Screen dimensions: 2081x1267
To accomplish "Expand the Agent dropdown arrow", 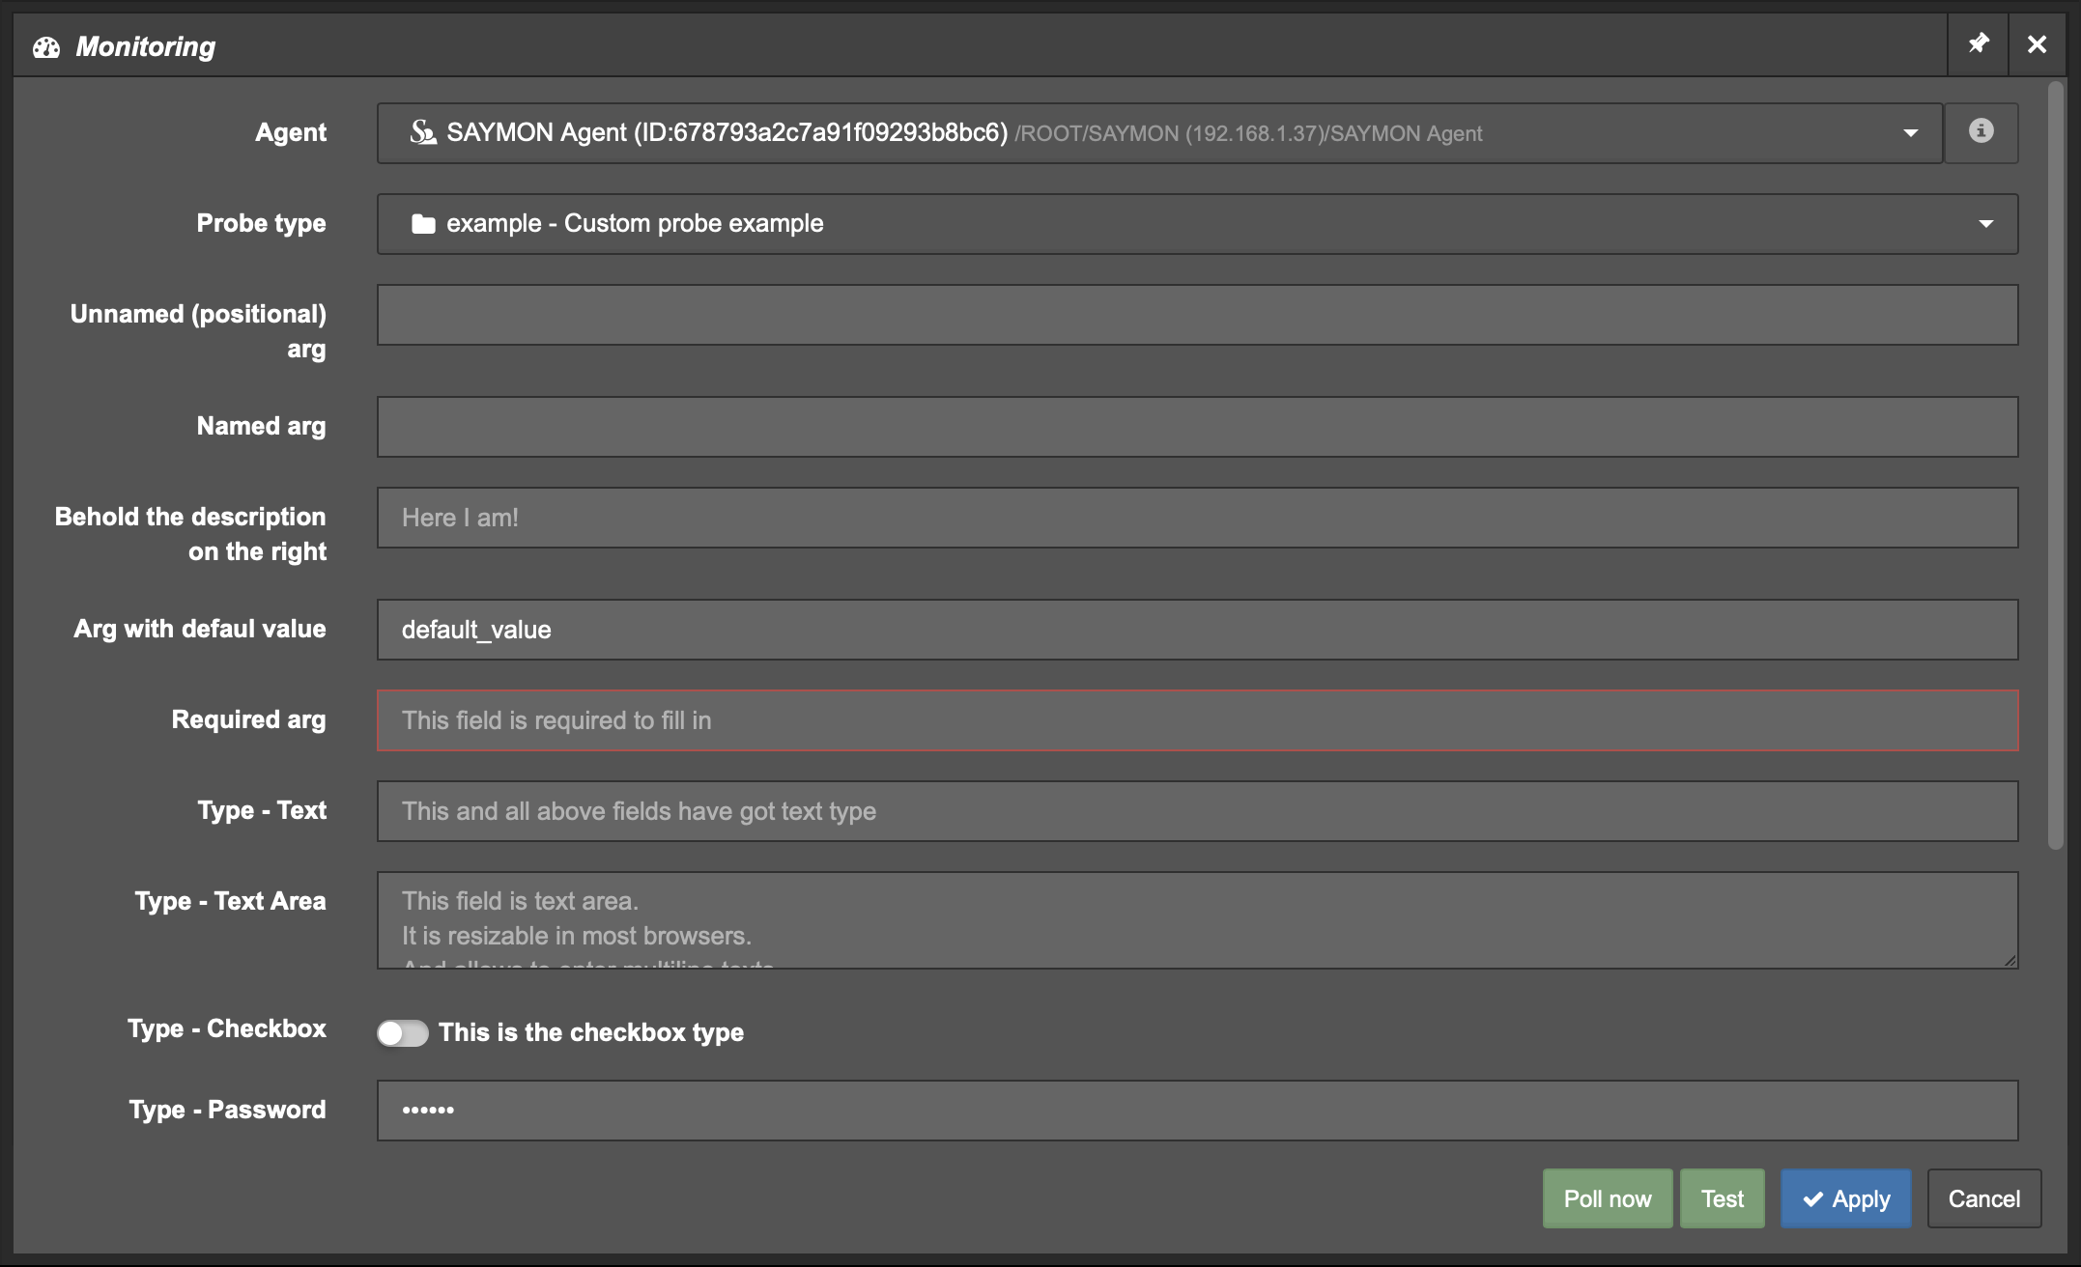I will click(x=1910, y=133).
